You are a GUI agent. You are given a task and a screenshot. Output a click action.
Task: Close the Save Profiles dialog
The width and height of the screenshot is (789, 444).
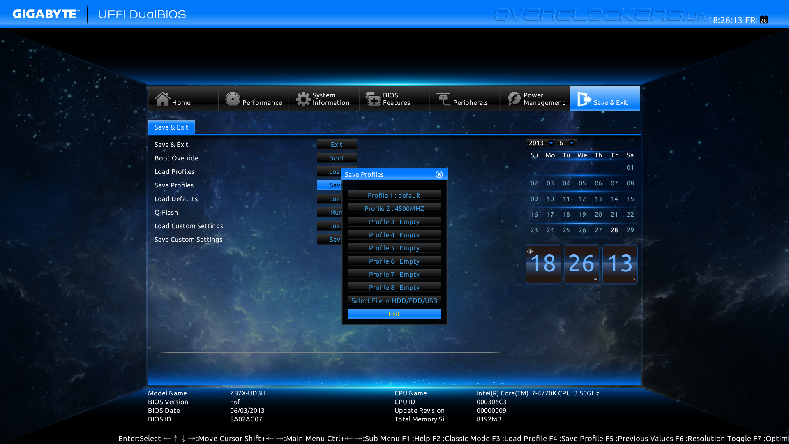[x=439, y=174]
